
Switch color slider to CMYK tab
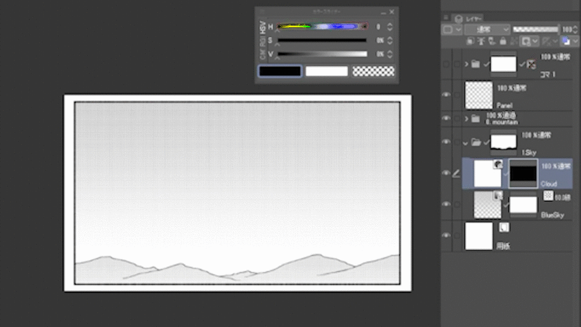[263, 54]
